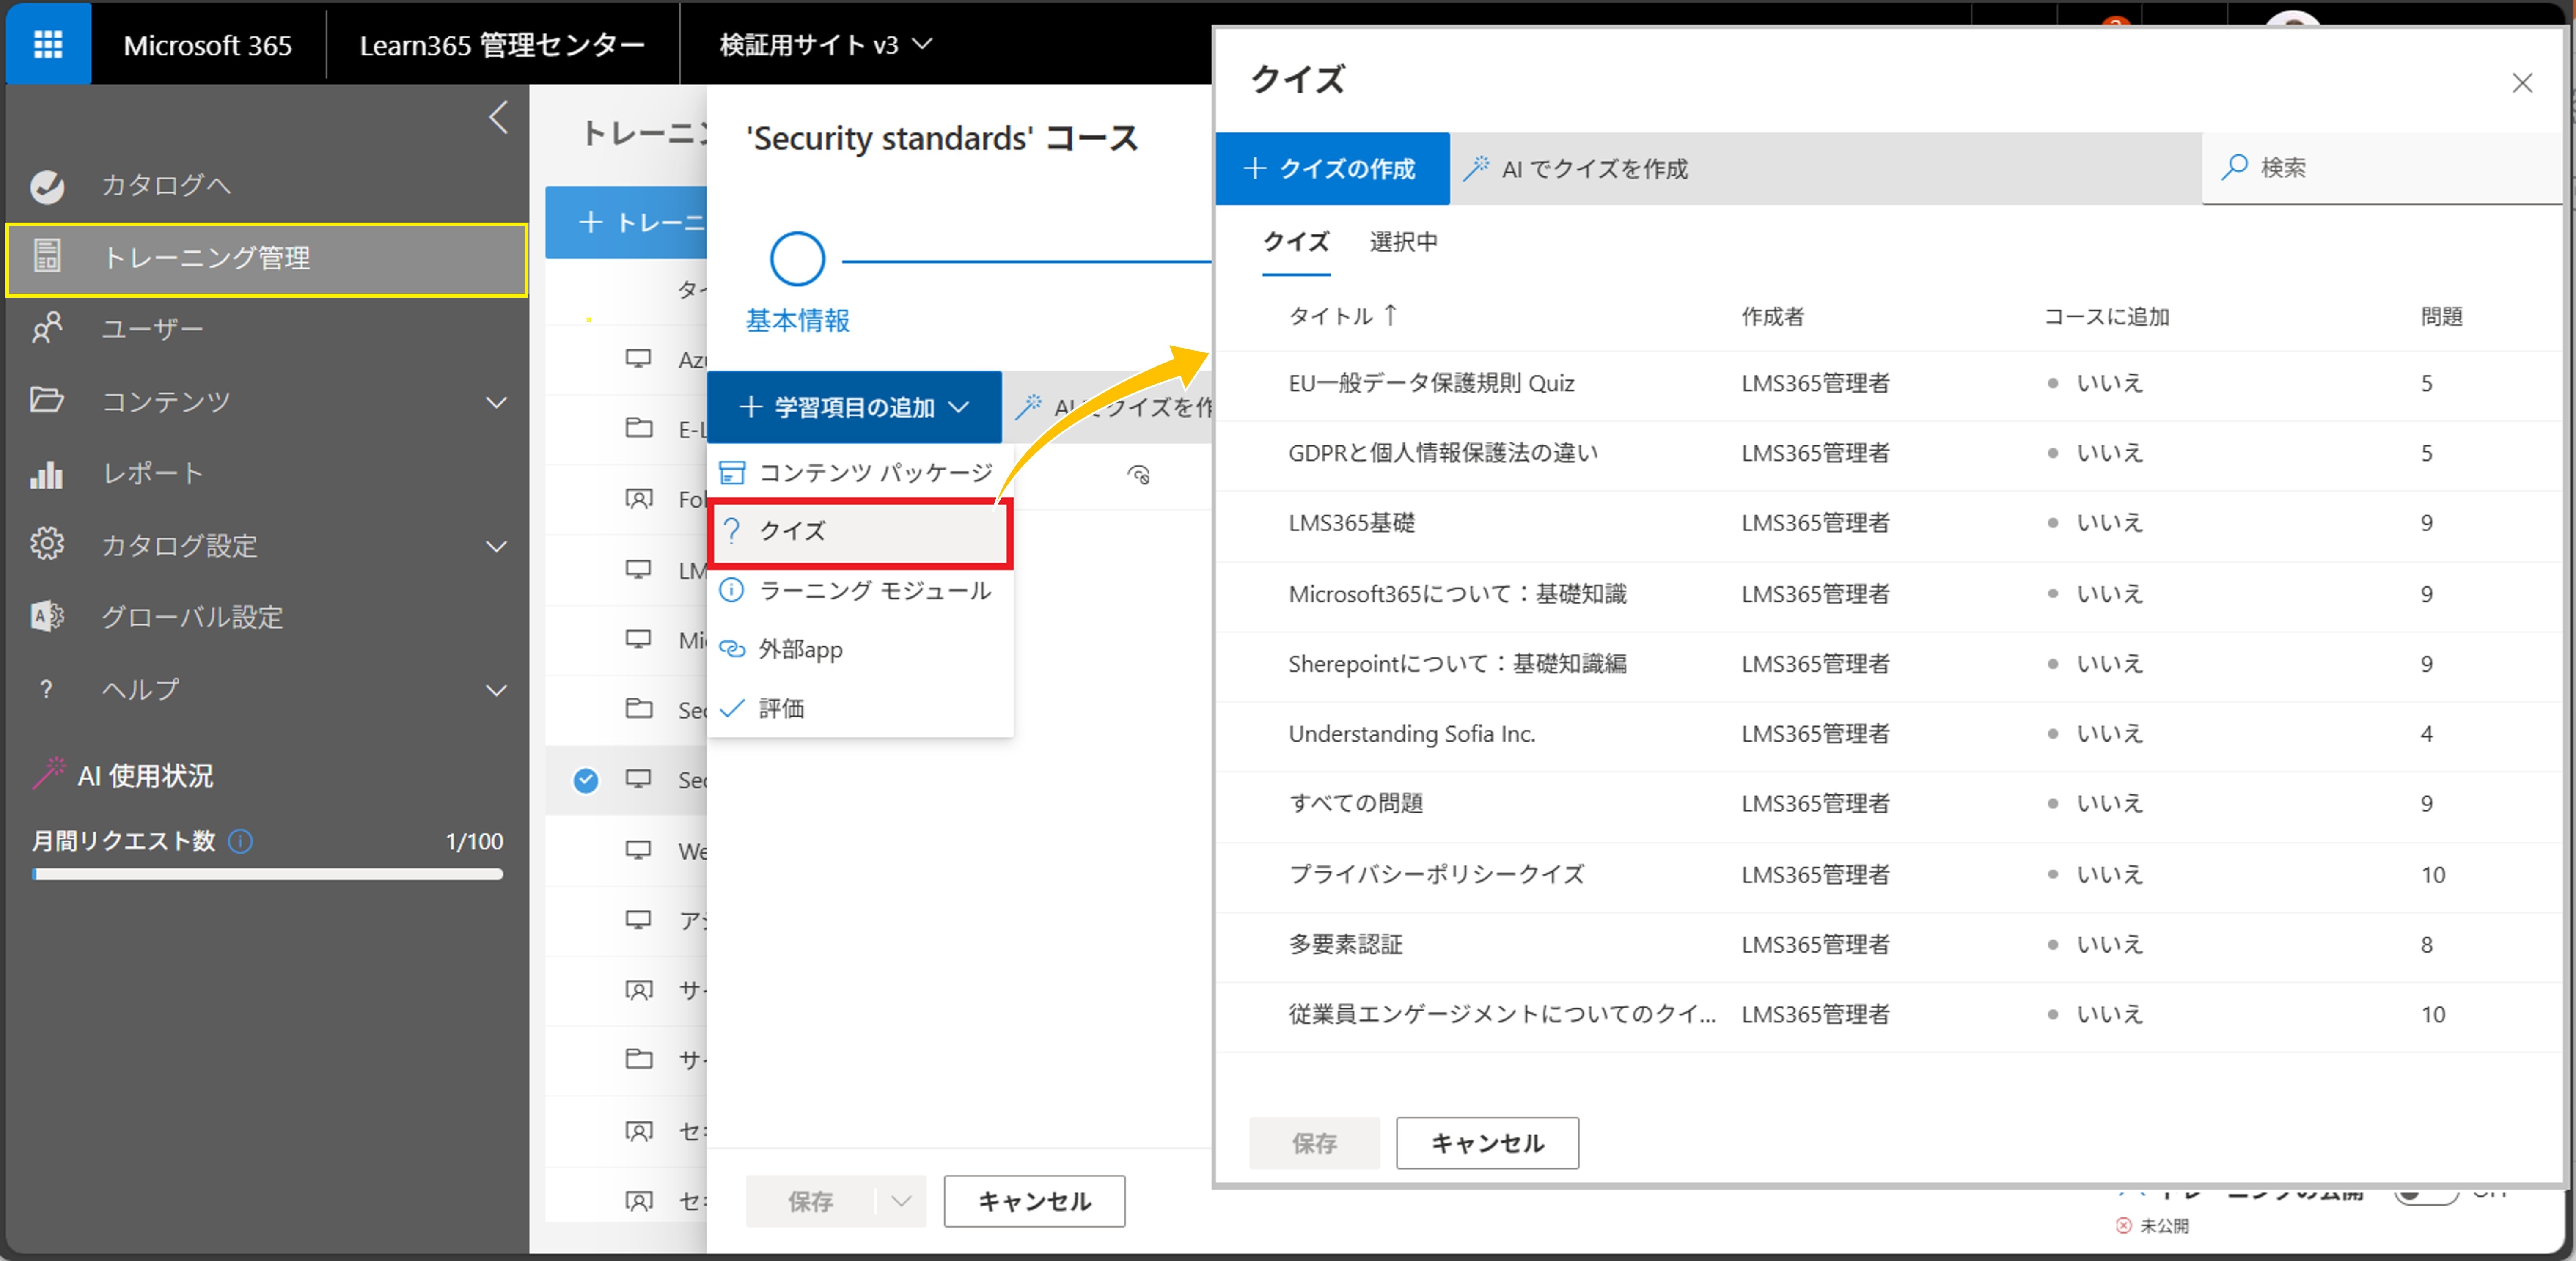Click the wand icon on AI でクイズを作成
Screen dimensions: 2576x1261
click(1477, 168)
